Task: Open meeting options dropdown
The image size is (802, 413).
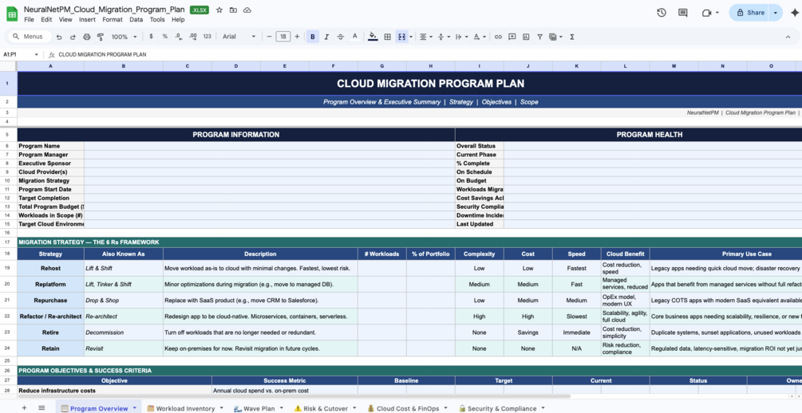Action: point(717,13)
